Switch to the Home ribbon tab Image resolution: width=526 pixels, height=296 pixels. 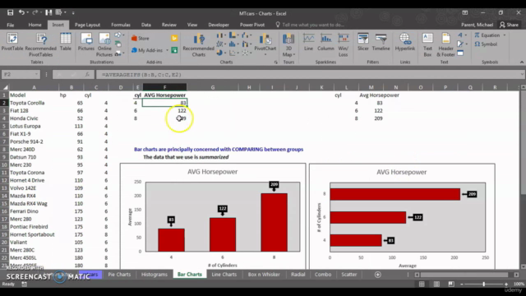[35, 25]
